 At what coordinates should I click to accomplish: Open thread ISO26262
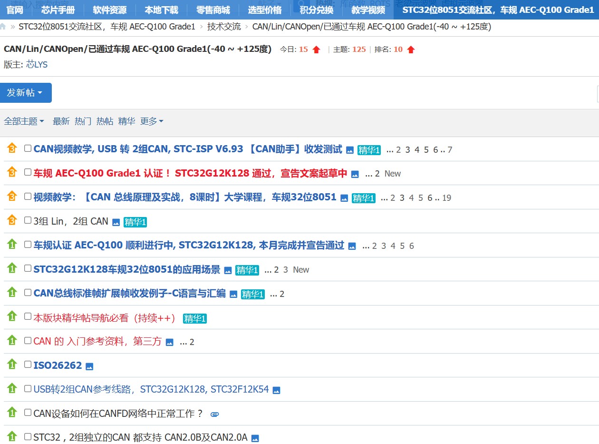[x=58, y=365]
